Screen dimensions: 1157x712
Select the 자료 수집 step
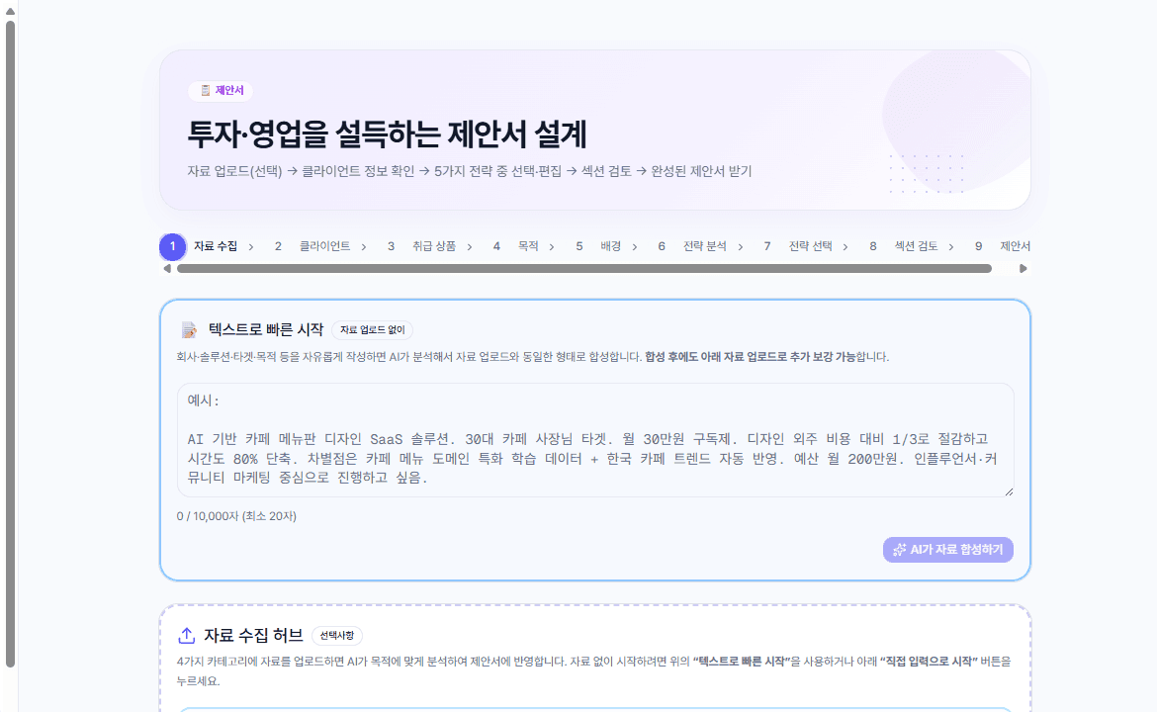tap(216, 246)
